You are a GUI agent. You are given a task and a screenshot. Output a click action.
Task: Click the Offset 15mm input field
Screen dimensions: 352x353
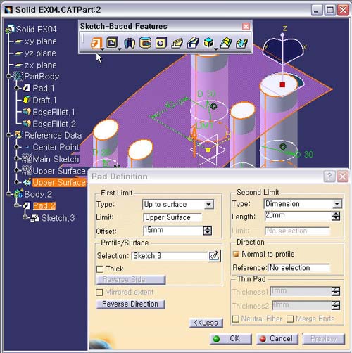(173, 231)
